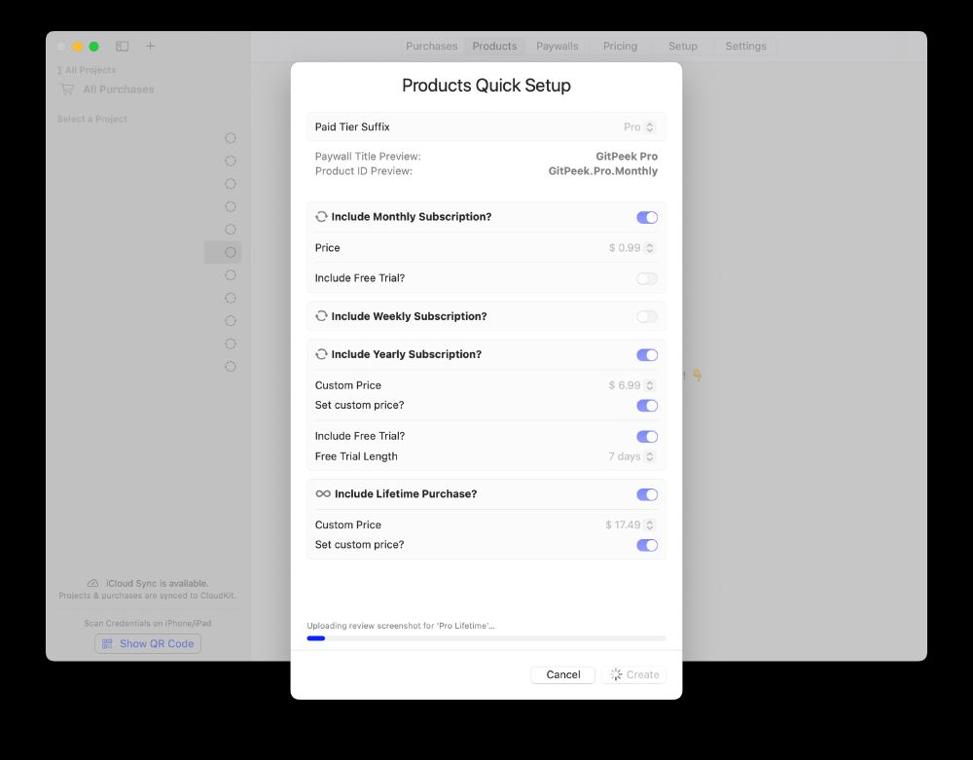Click the plus icon to add a project
Screen dimensions: 973x760
pyautogui.click(x=150, y=46)
